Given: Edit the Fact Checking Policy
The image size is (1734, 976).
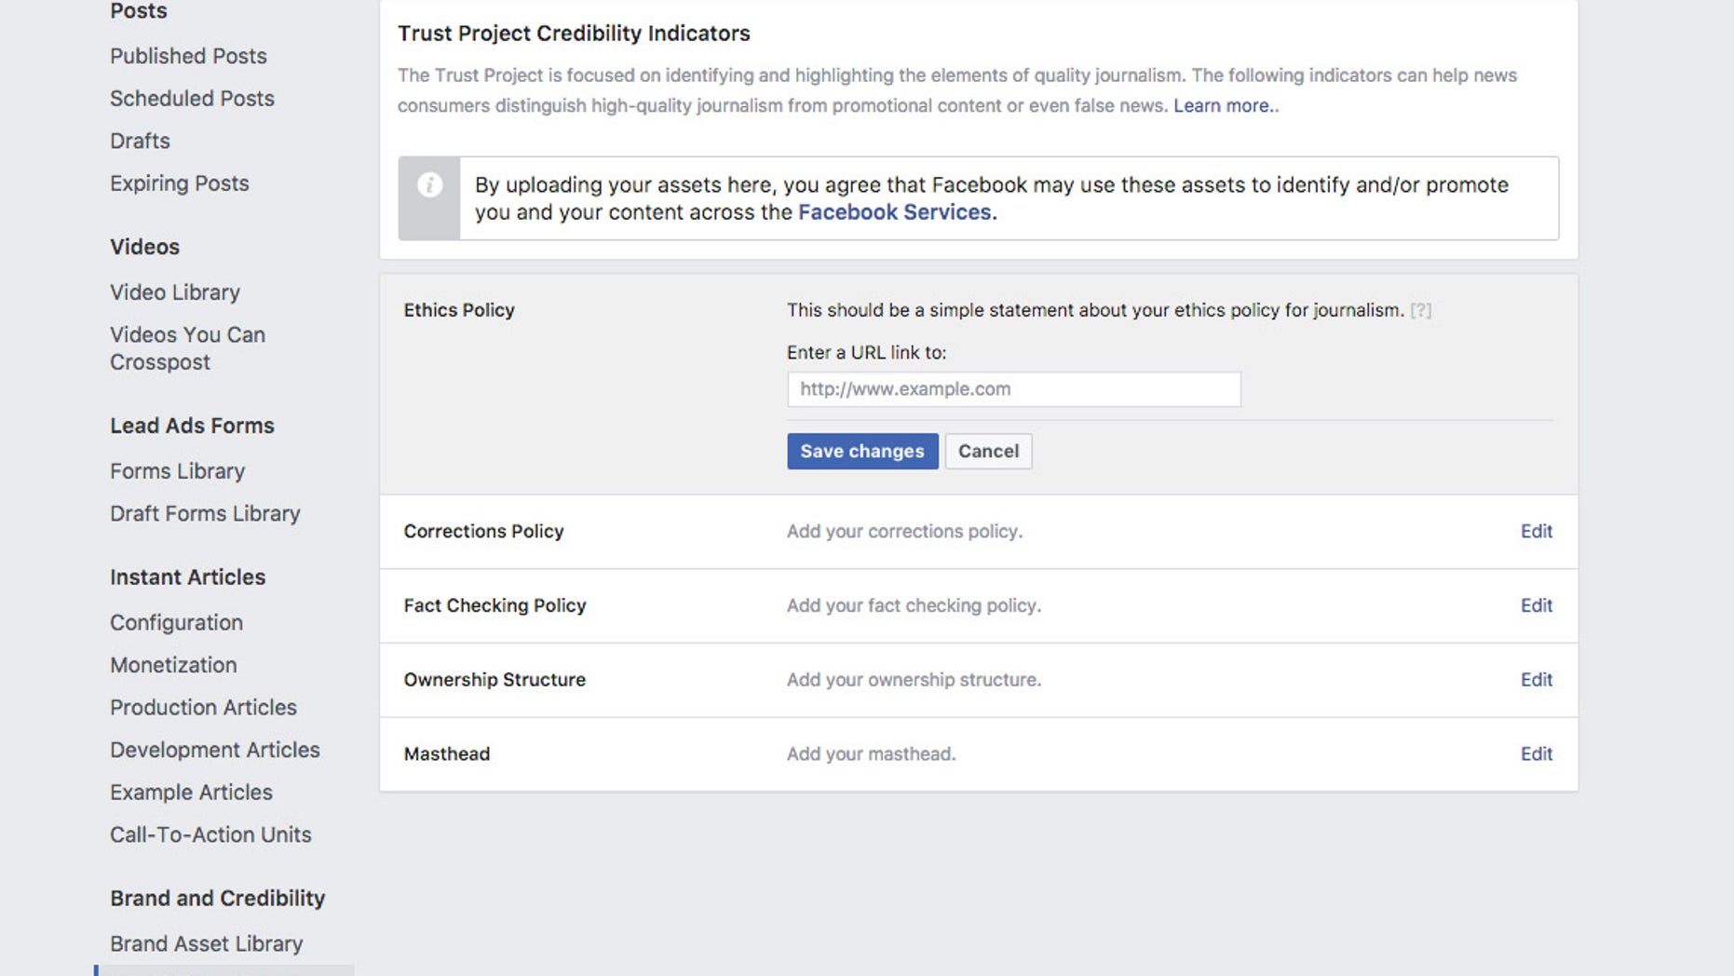Looking at the screenshot, I should (1536, 605).
